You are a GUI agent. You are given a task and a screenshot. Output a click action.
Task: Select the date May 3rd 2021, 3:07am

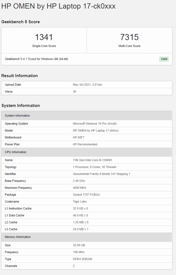pos(87,85)
